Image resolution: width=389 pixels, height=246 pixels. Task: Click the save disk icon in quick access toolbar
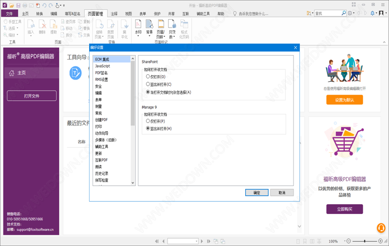point(18,5)
